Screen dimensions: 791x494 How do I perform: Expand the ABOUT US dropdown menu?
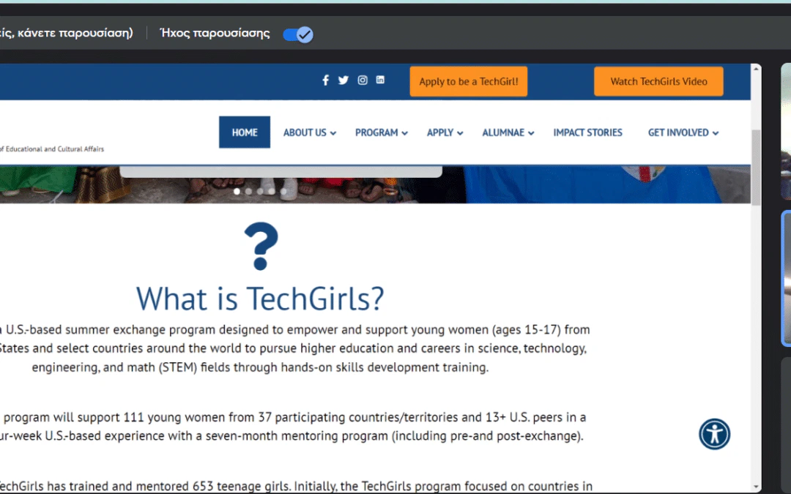309,132
